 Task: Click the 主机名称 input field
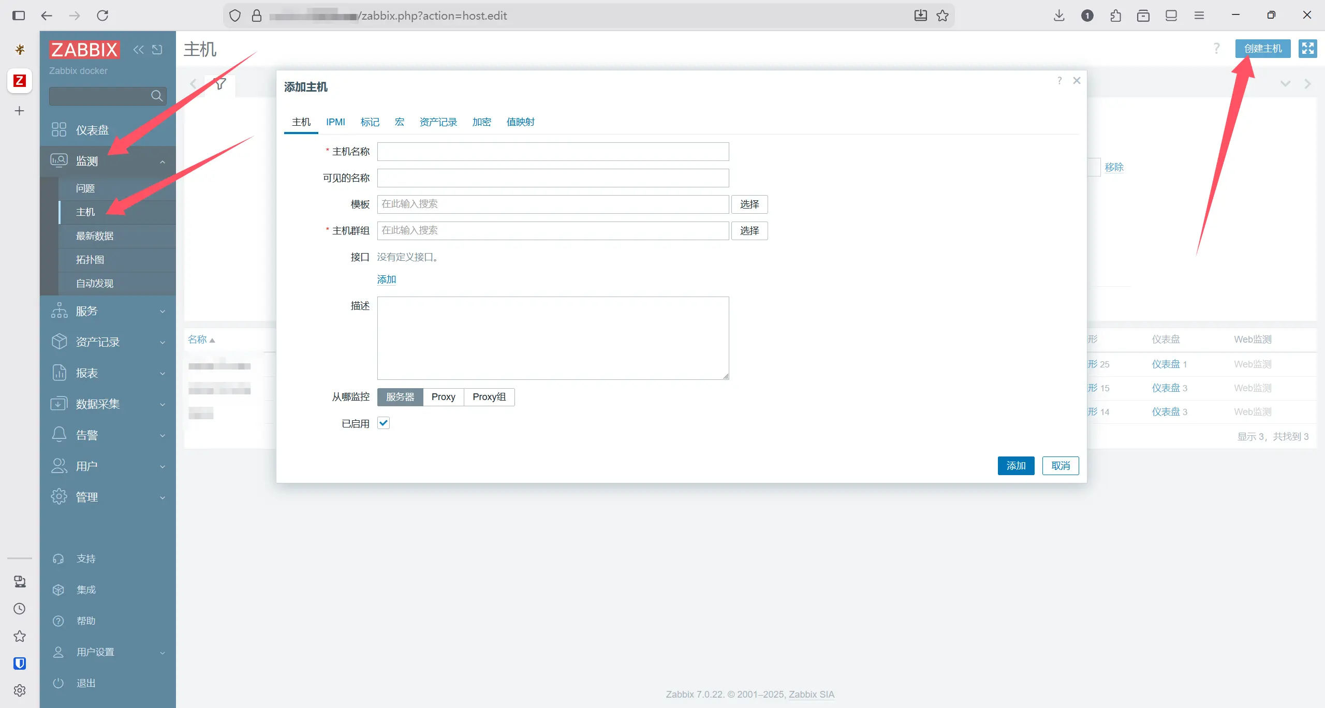coord(553,152)
